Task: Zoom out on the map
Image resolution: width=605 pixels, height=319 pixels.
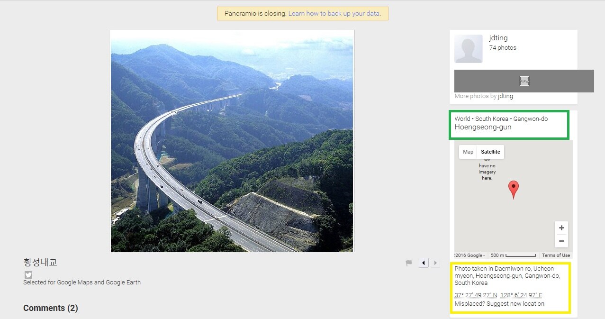Action: pyautogui.click(x=561, y=241)
